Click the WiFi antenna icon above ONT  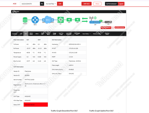point(91,18)
